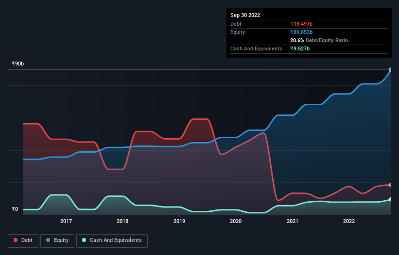The width and height of the screenshot is (399, 255).
Task: Click the ₹9.527b cash value
Action: (x=300, y=48)
